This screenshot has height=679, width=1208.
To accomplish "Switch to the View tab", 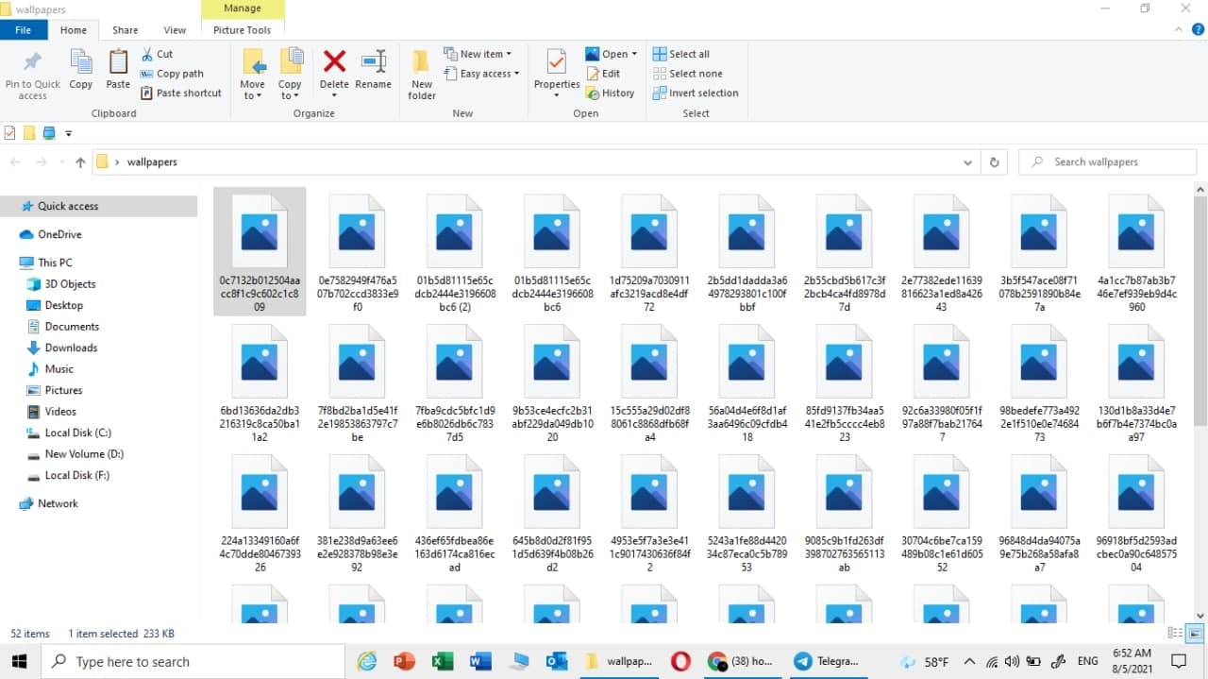I will click(175, 30).
